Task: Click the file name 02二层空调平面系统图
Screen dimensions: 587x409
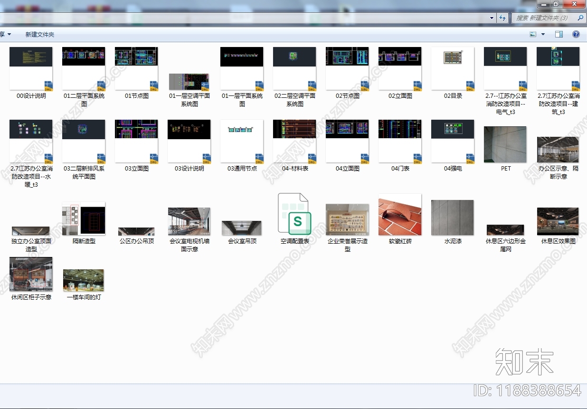Action: (x=295, y=100)
